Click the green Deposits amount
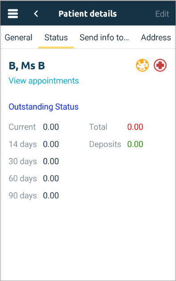Image resolution: width=176 pixels, height=281 pixels. [135, 144]
